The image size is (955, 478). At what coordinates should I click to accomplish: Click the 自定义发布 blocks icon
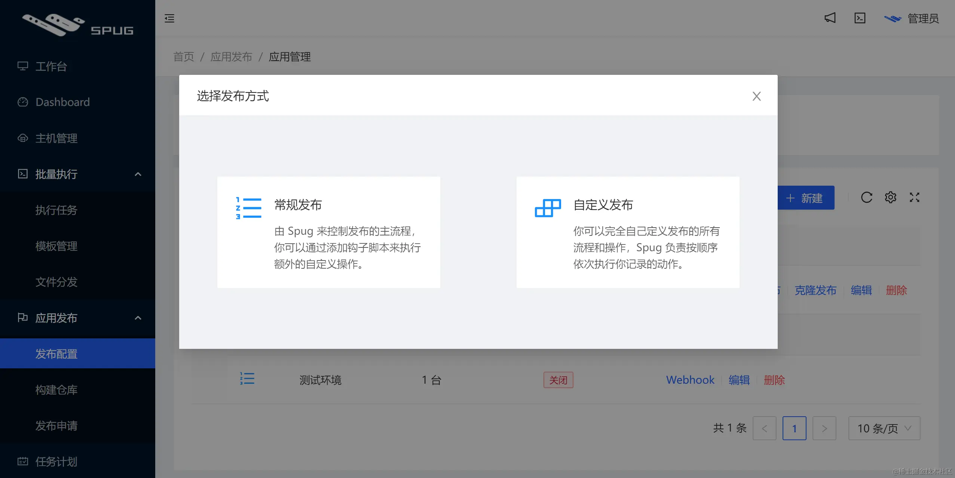tap(548, 208)
